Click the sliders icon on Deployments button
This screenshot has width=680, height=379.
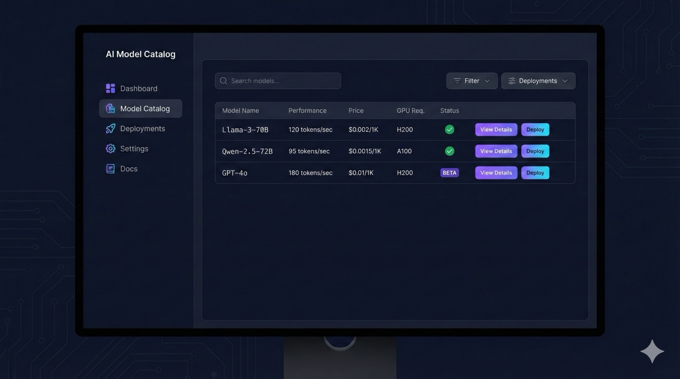point(511,80)
